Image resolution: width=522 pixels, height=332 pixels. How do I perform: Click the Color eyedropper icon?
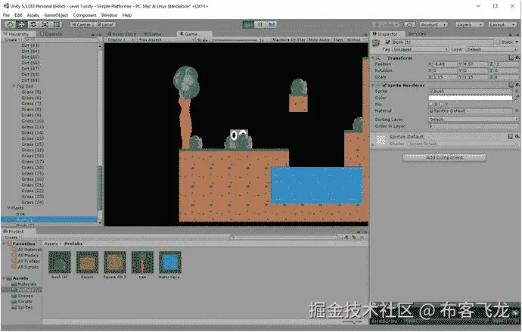[517, 98]
